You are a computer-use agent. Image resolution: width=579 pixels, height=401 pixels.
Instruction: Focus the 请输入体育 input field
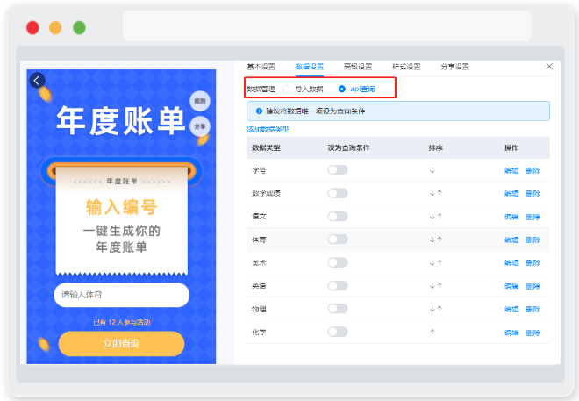(122, 295)
